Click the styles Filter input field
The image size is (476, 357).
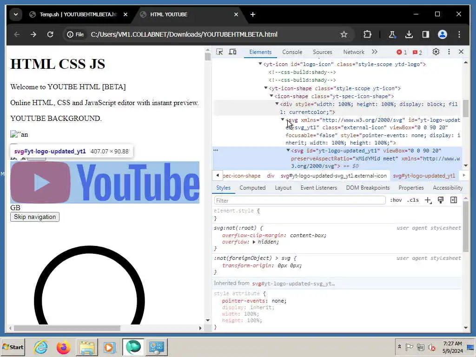pos(300,200)
